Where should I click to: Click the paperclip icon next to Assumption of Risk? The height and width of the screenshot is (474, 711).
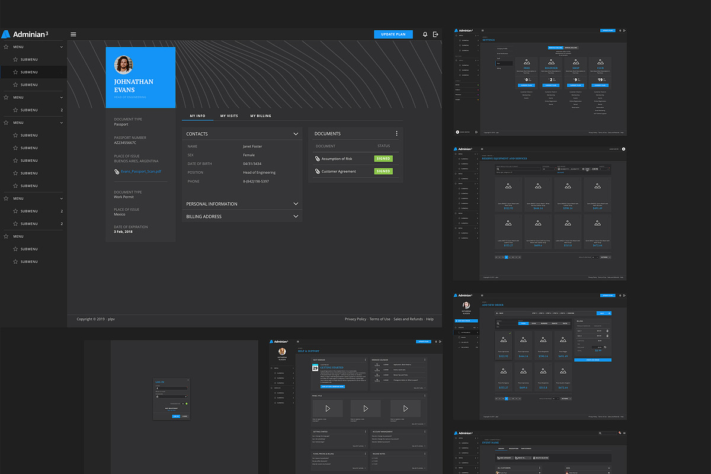(317, 159)
